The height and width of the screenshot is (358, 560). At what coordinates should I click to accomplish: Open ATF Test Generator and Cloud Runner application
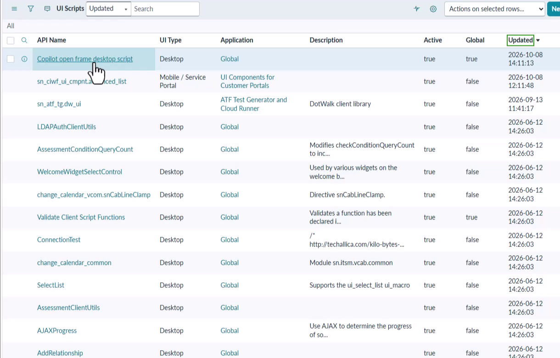253,104
